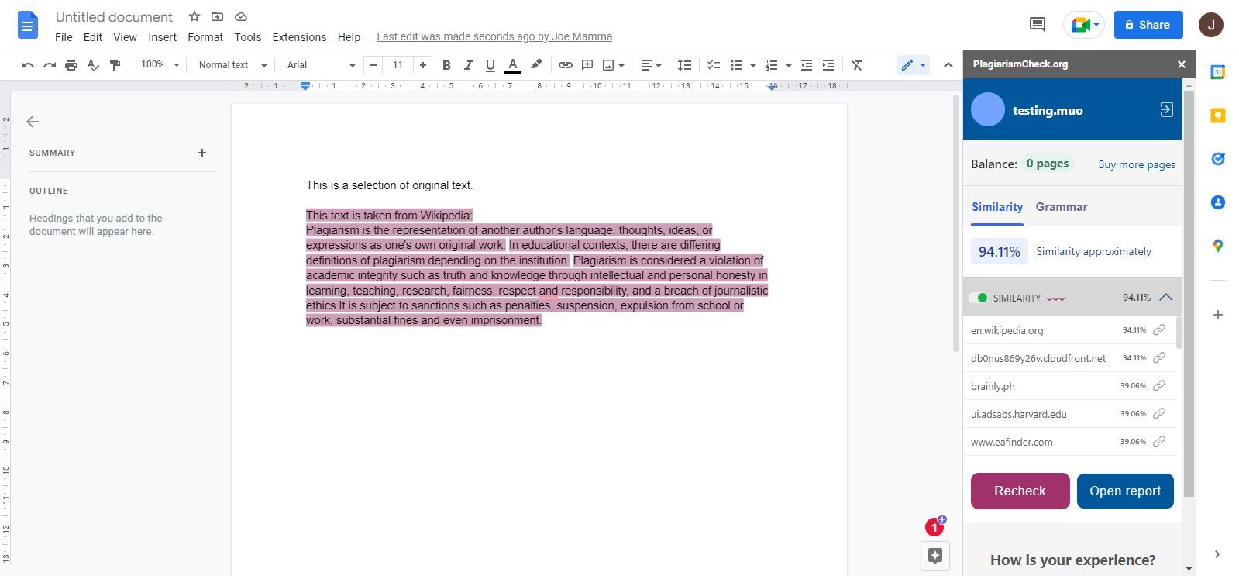Click the Buy more pages link
The height and width of the screenshot is (576, 1239).
tap(1137, 164)
